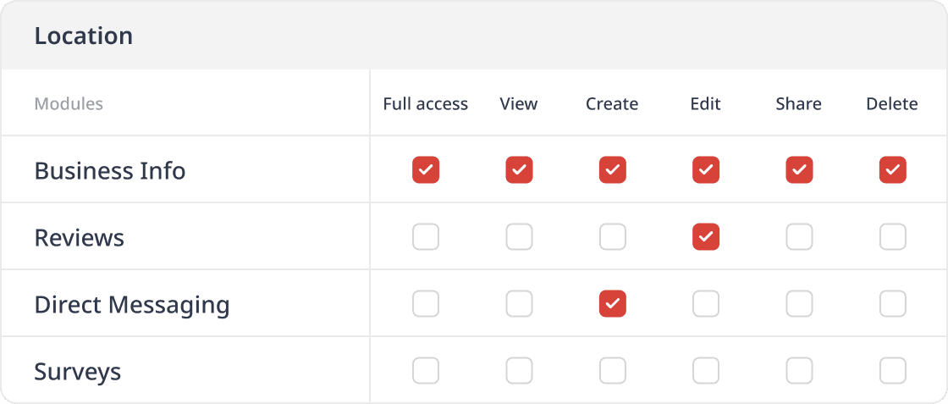Viewport: 948px width, 404px height.
Task: Uncheck Create permission for Direct Messaging
Action: pyautogui.click(x=612, y=304)
